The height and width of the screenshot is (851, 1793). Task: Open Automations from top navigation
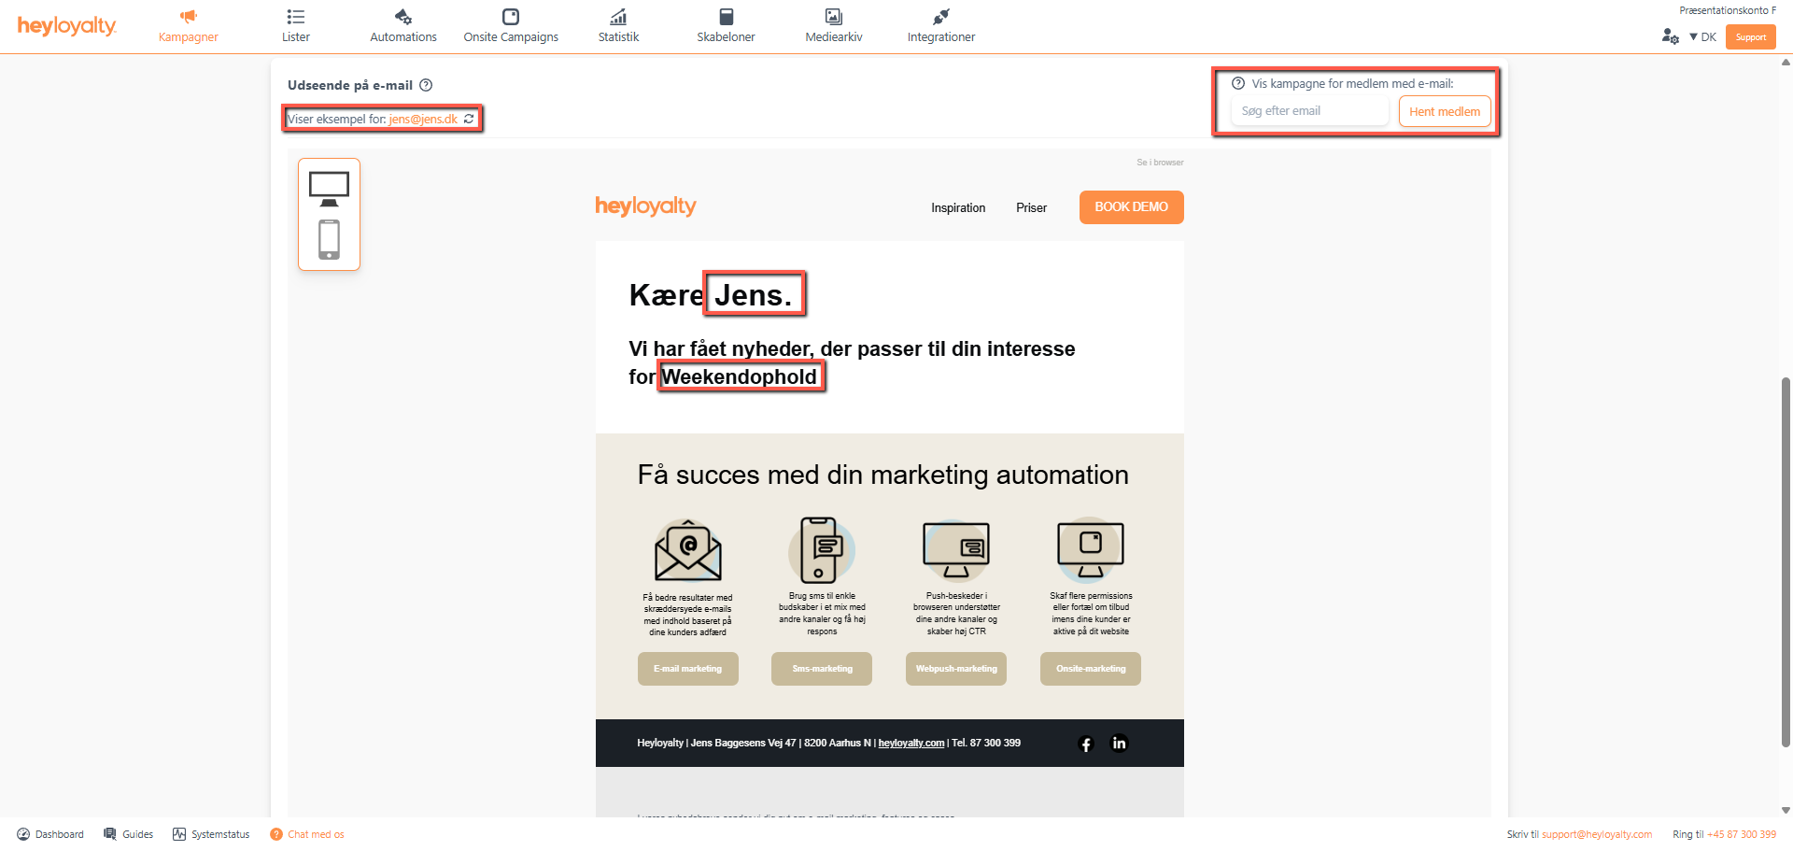[403, 25]
